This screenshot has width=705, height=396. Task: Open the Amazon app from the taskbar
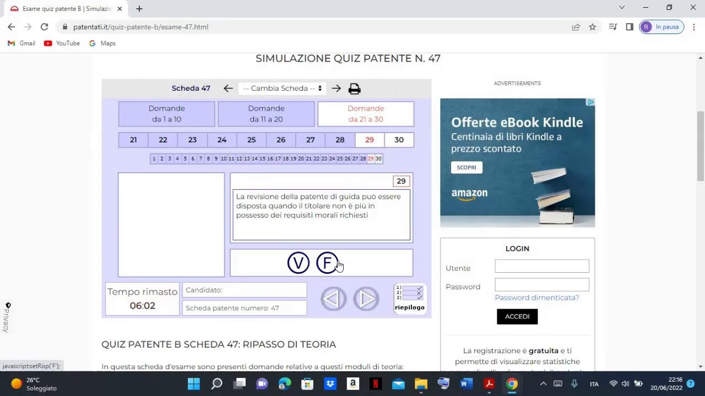(353, 383)
